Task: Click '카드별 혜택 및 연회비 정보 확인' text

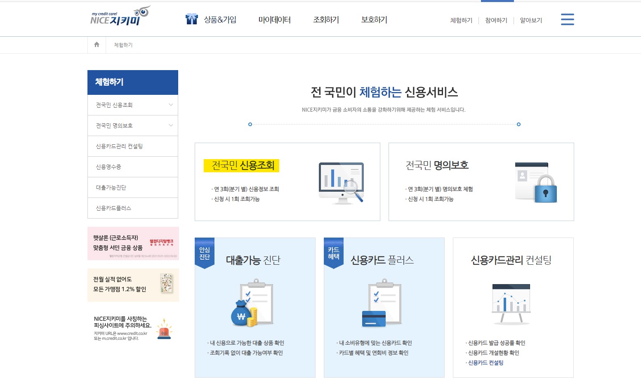Action: click(x=374, y=353)
